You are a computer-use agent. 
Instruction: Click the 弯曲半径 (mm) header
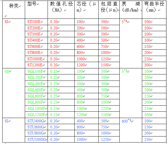click(x=154, y=10)
